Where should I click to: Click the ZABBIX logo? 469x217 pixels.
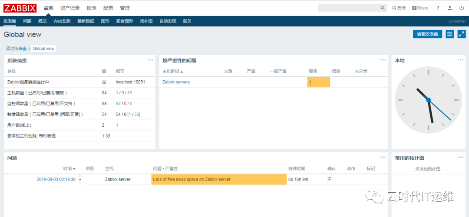tap(20, 8)
